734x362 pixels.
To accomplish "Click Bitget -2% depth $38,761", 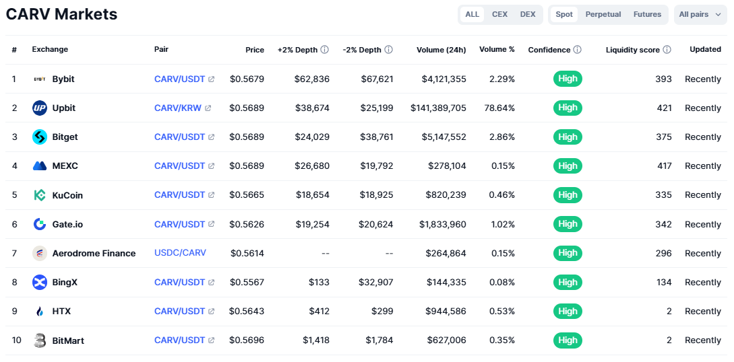I will (377, 137).
